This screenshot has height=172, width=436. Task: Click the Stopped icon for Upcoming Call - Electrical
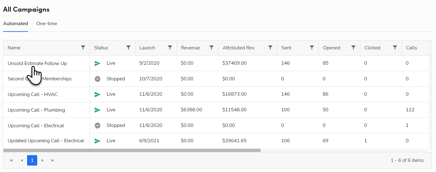pos(98,125)
